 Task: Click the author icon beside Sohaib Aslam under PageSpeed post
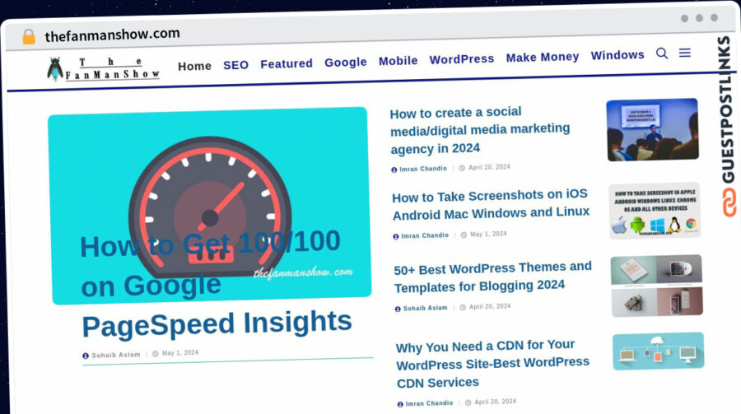[x=86, y=356]
